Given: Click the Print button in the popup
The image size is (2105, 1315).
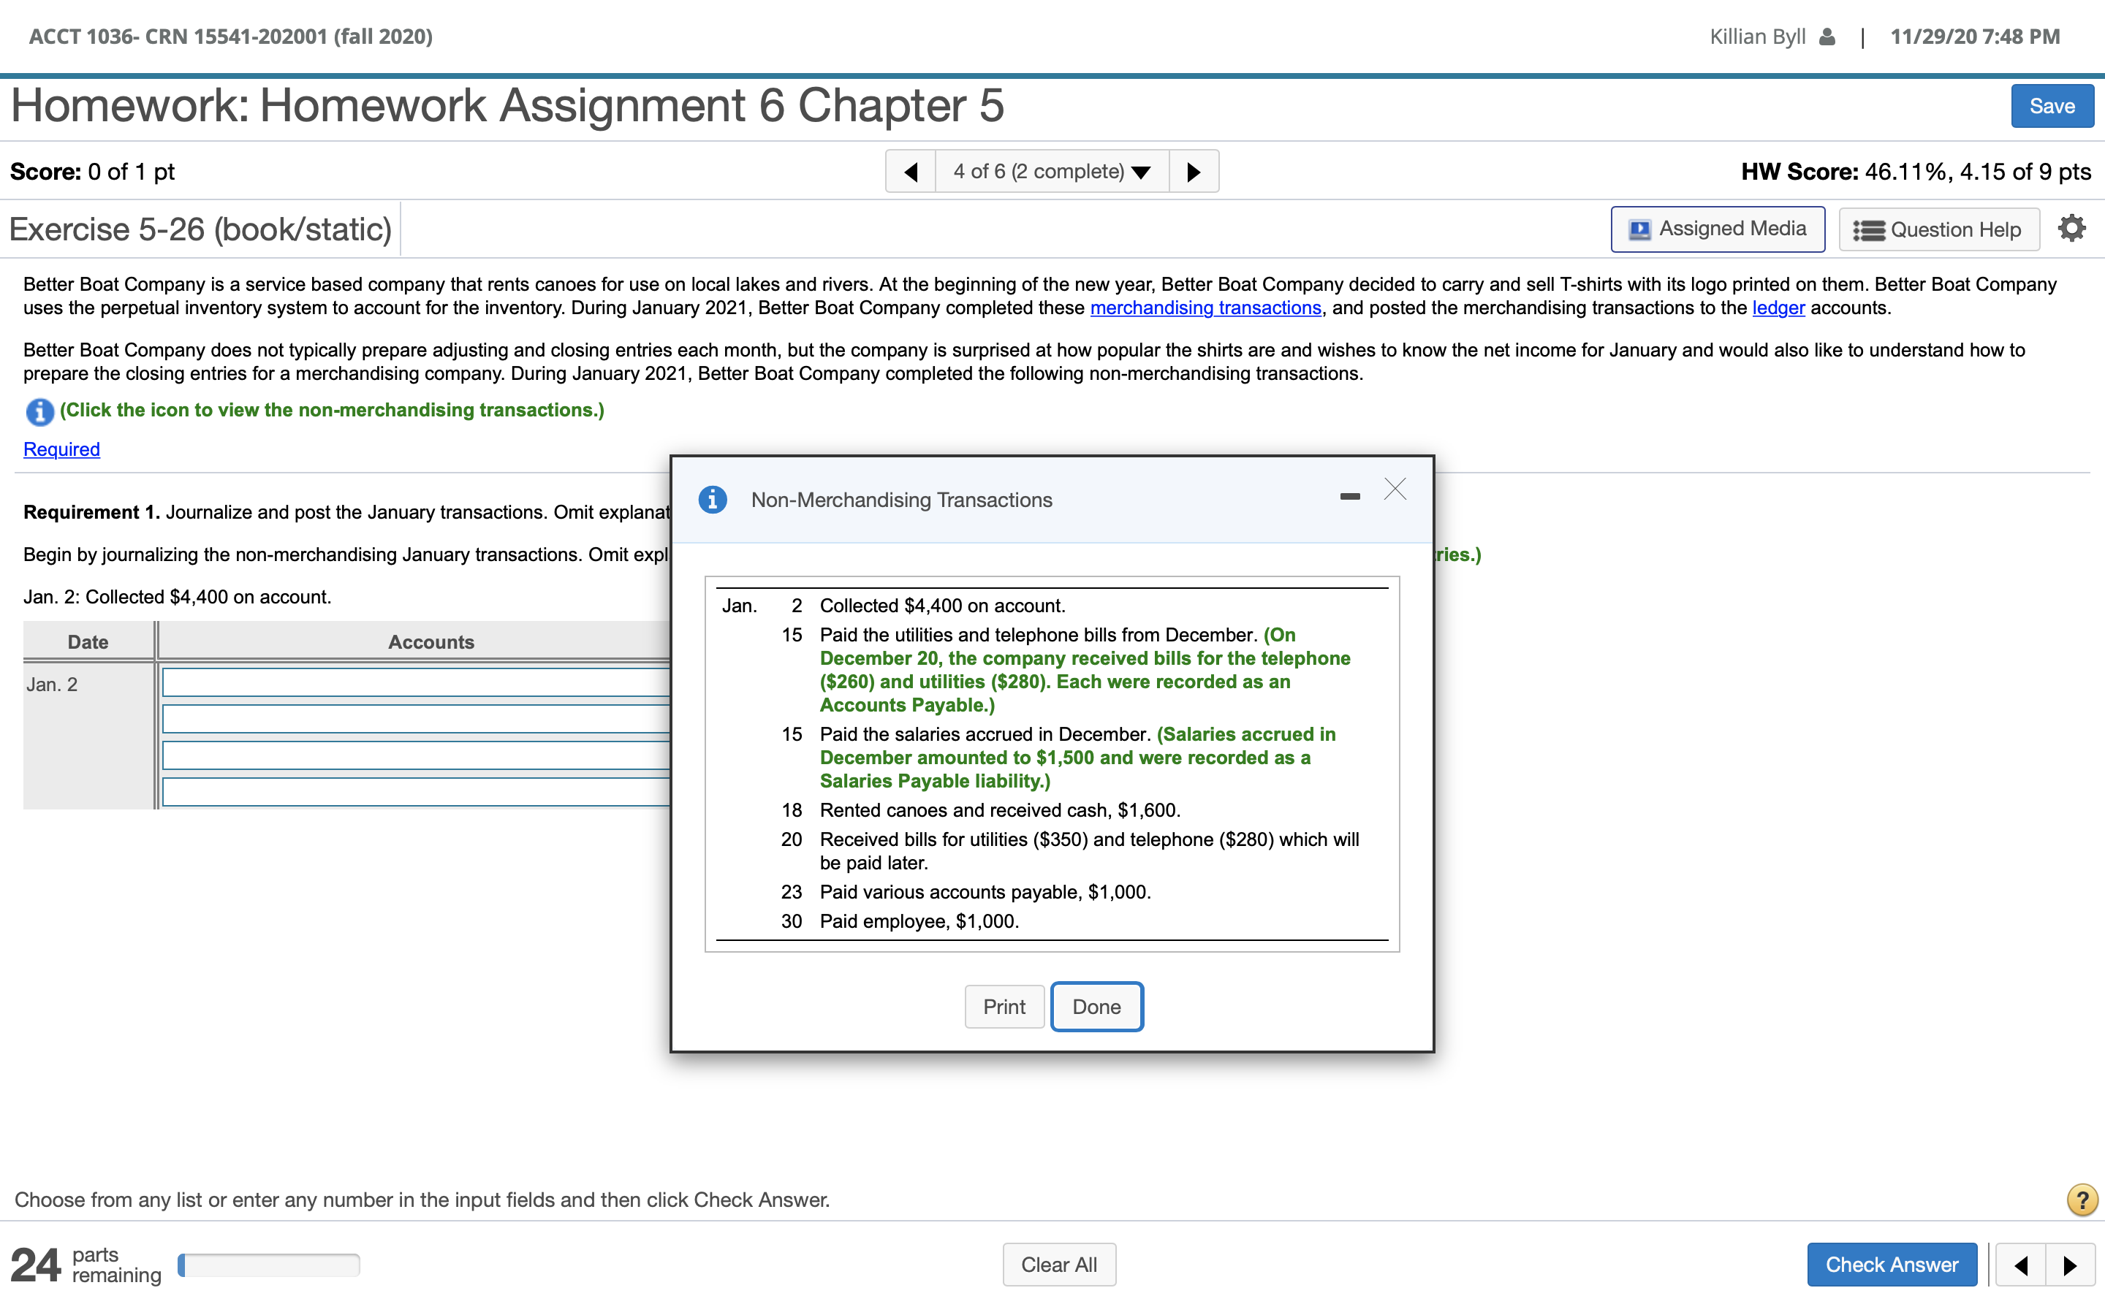Looking at the screenshot, I should point(1004,1006).
